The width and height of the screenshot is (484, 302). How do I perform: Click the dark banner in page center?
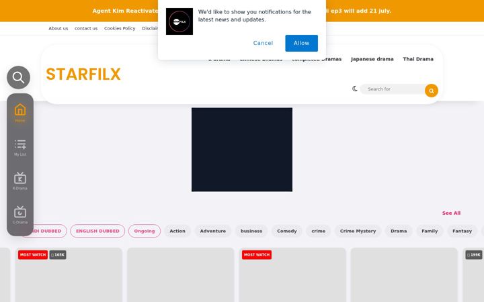click(242, 150)
